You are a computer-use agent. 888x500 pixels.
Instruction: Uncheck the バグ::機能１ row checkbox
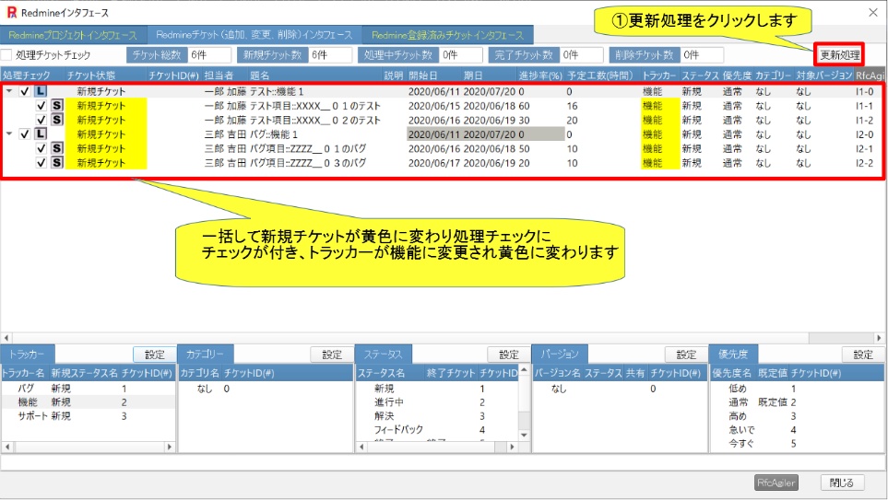pyautogui.click(x=25, y=134)
